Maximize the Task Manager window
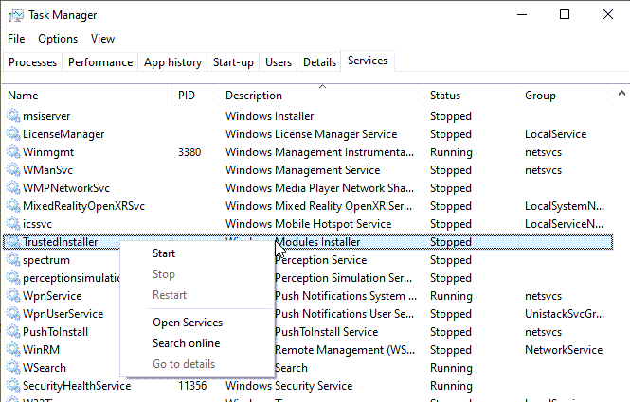The height and width of the screenshot is (402, 630). pyautogui.click(x=565, y=15)
